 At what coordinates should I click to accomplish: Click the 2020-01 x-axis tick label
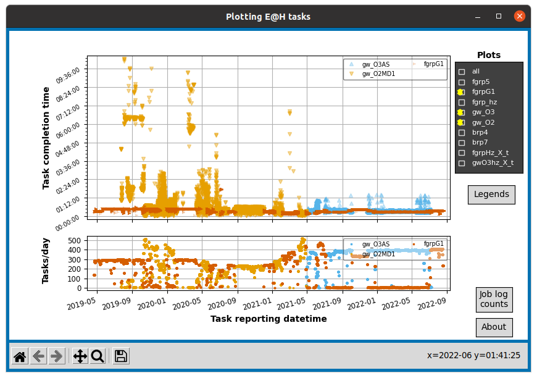(152, 304)
